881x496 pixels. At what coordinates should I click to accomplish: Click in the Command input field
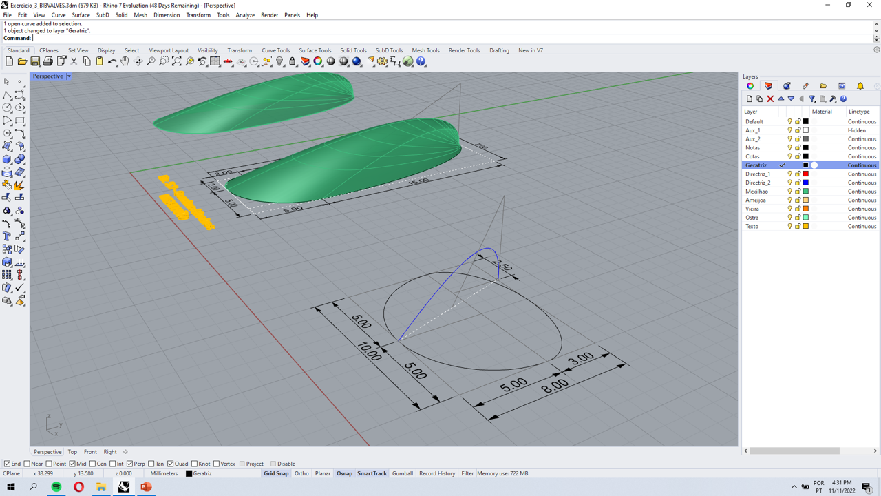(x=452, y=38)
